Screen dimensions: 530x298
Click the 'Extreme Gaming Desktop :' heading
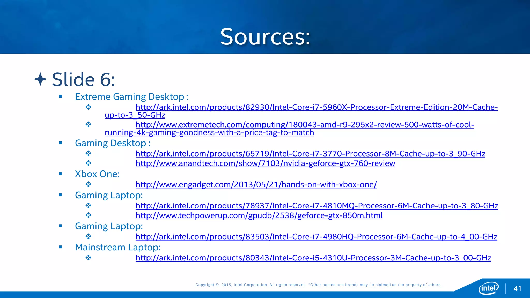coord(132,97)
